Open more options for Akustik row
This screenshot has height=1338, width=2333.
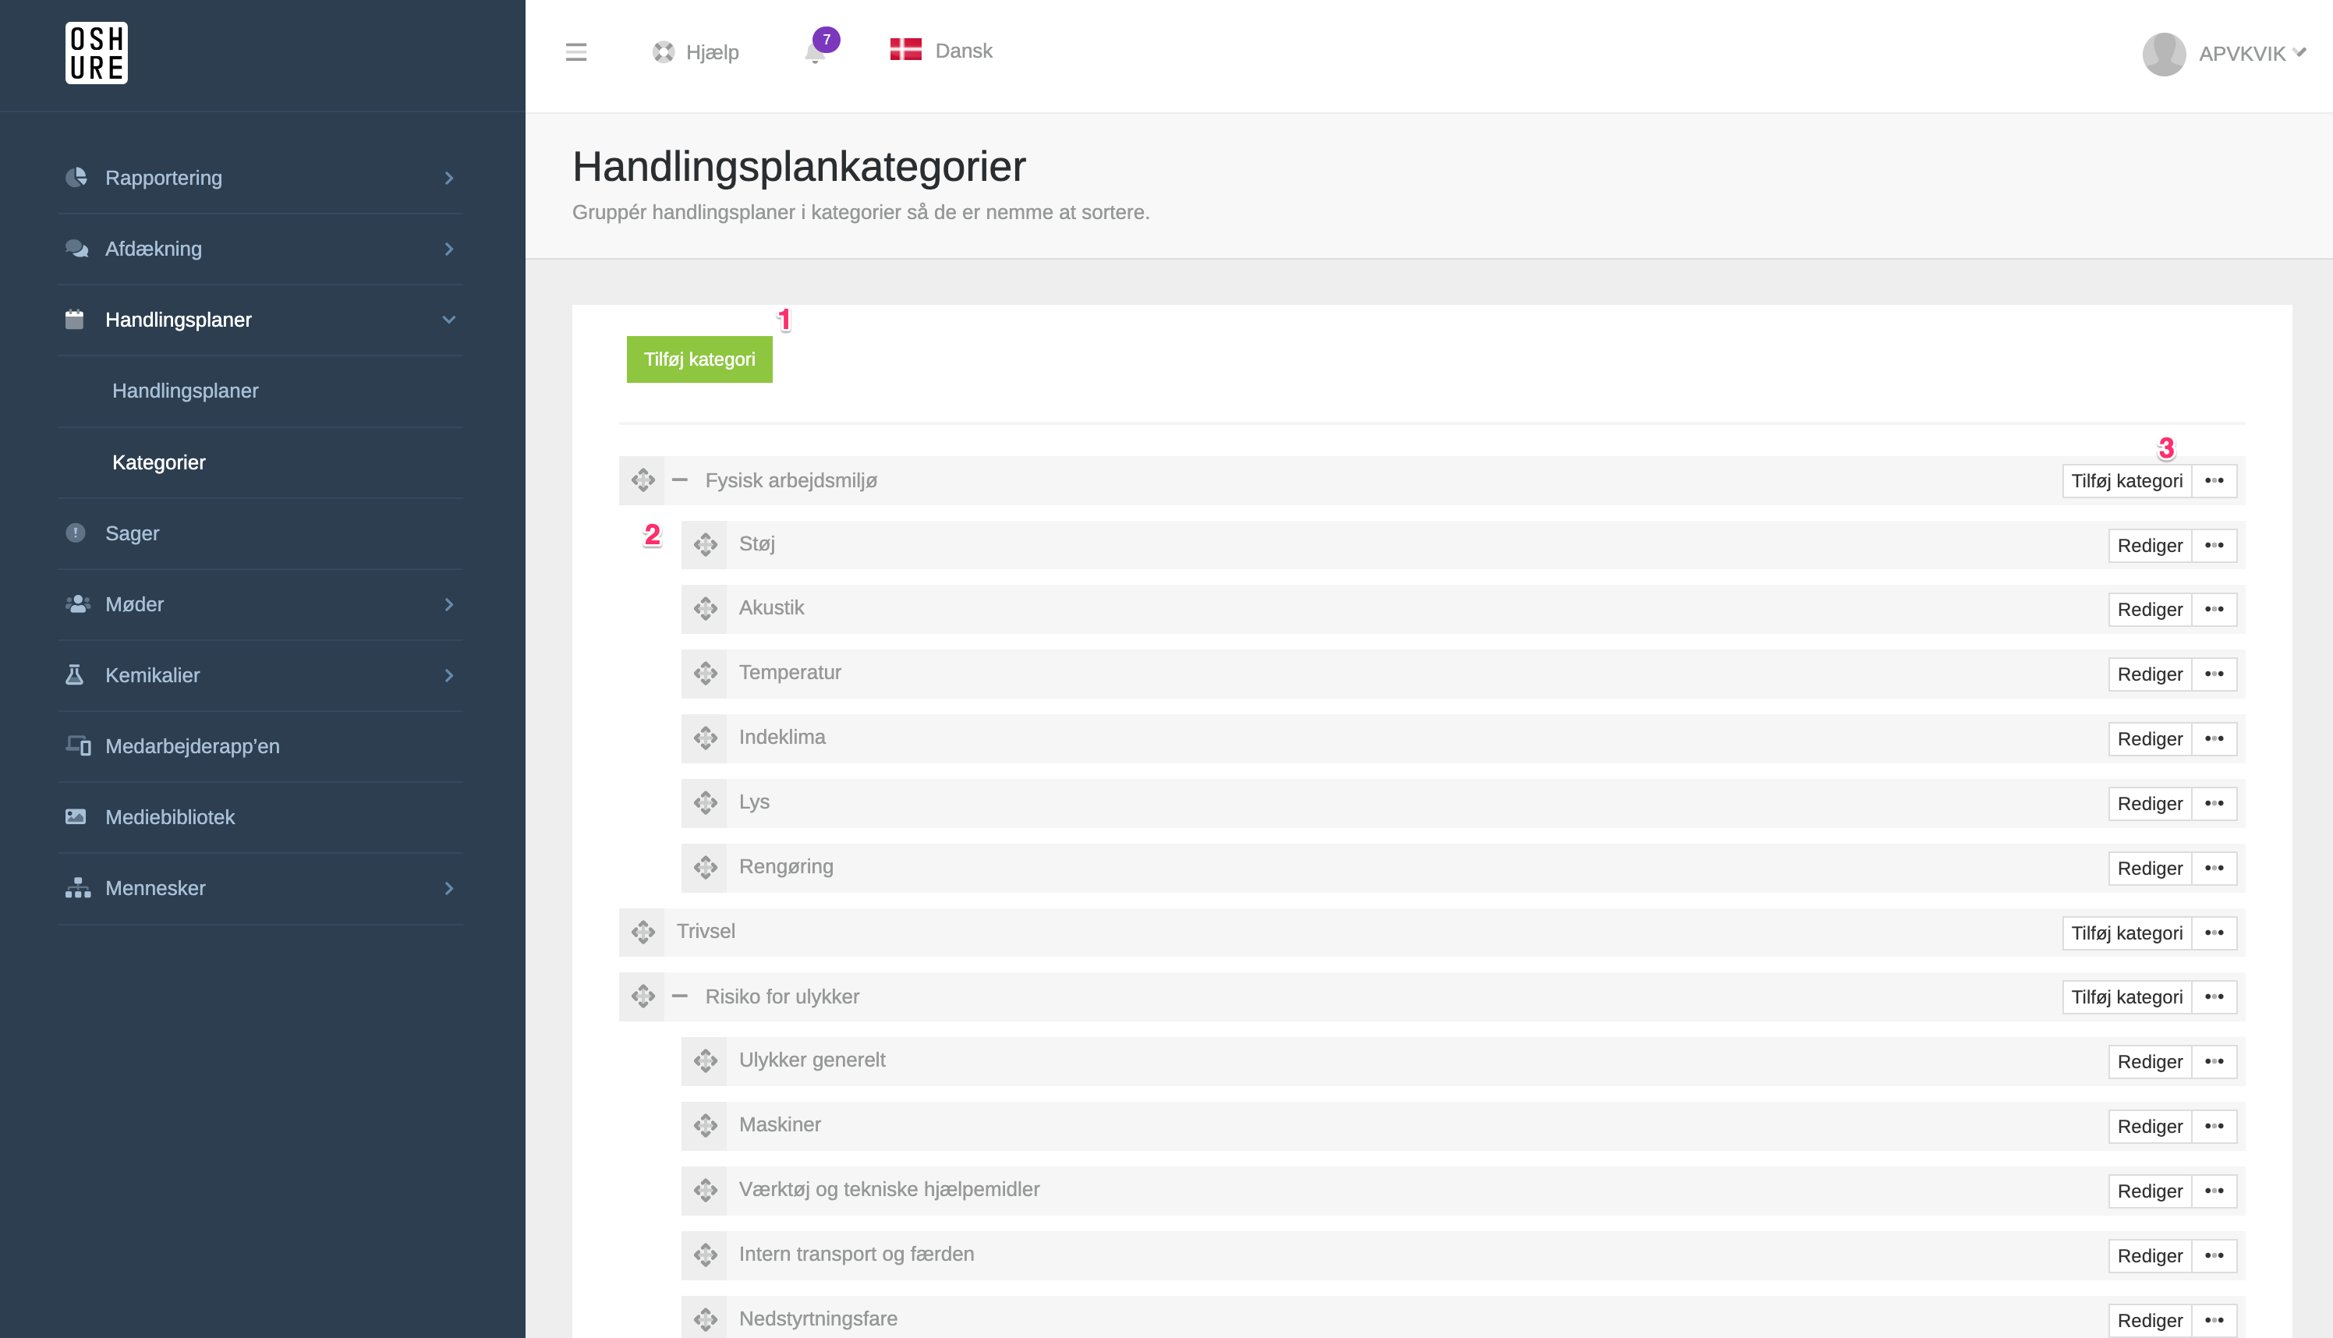2214,609
